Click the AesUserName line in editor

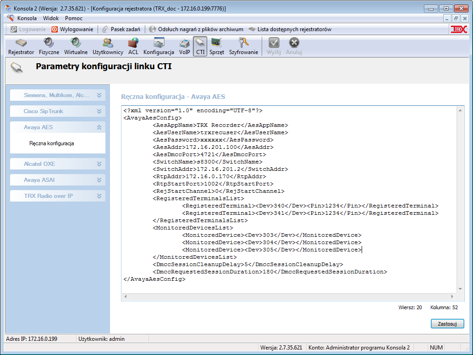pyautogui.click(x=220, y=132)
